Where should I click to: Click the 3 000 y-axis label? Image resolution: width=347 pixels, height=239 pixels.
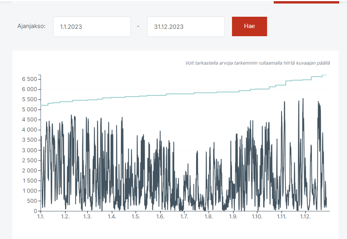coord(29,150)
